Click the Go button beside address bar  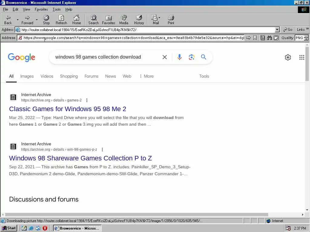click(x=288, y=30)
